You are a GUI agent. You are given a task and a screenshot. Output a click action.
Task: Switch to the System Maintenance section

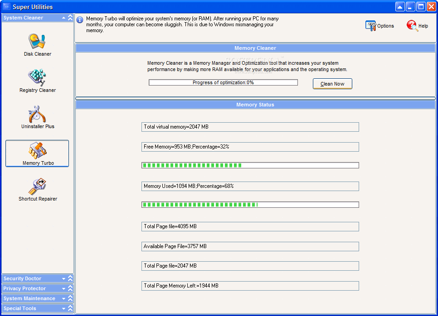(38, 298)
